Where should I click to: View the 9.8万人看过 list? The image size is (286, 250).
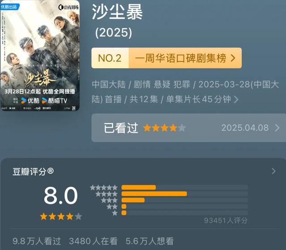(37, 241)
